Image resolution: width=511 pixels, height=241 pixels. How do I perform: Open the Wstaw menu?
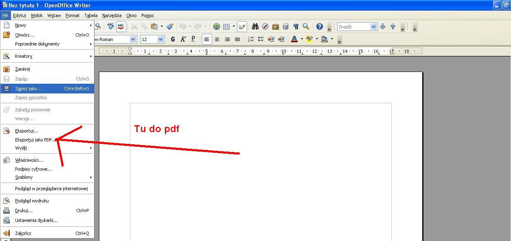click(54, 15)
